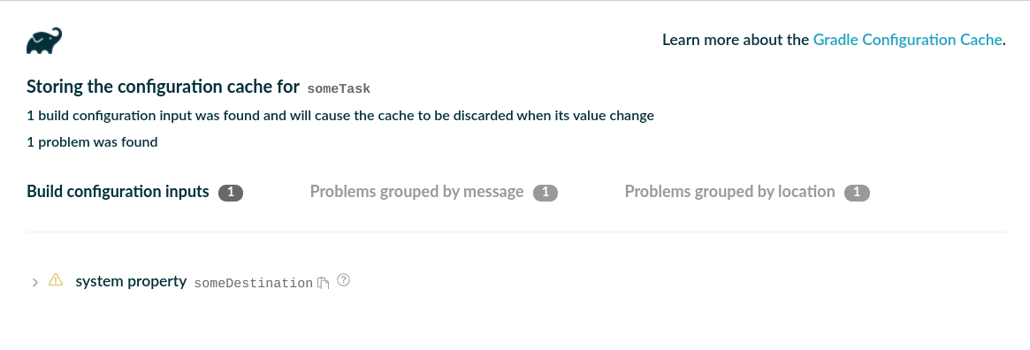Click the badge beside Problems grouped by message
Viewport: 1030px width, 350px height.
[x=546, y=193]
